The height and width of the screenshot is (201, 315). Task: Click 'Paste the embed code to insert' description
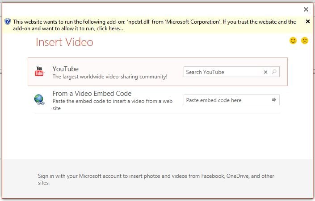pyautogui.click(x=113, y=105)
